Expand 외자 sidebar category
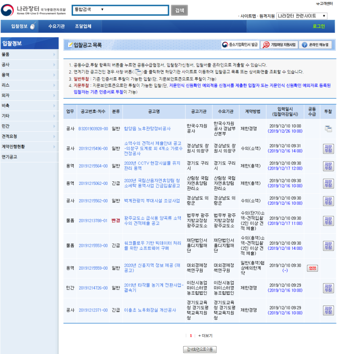Screen dimensions: 337x354 [x=29, y=95]
